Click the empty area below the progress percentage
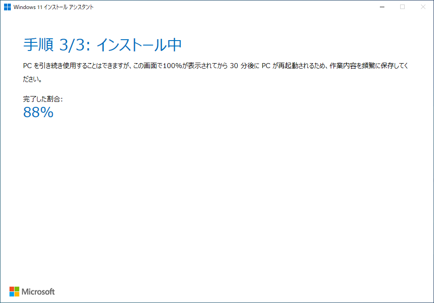 coord(217,189)
